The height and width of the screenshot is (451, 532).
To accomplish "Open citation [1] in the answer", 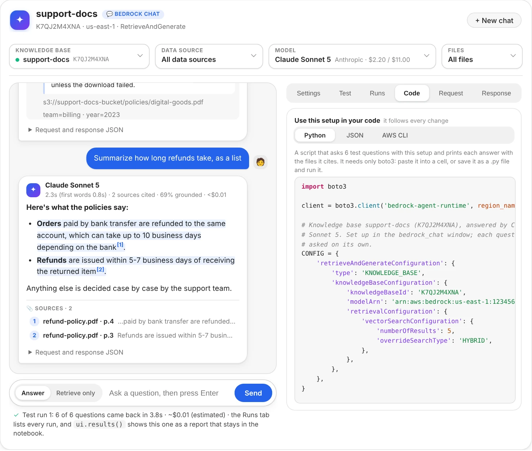I will click(x=120, y=245).
